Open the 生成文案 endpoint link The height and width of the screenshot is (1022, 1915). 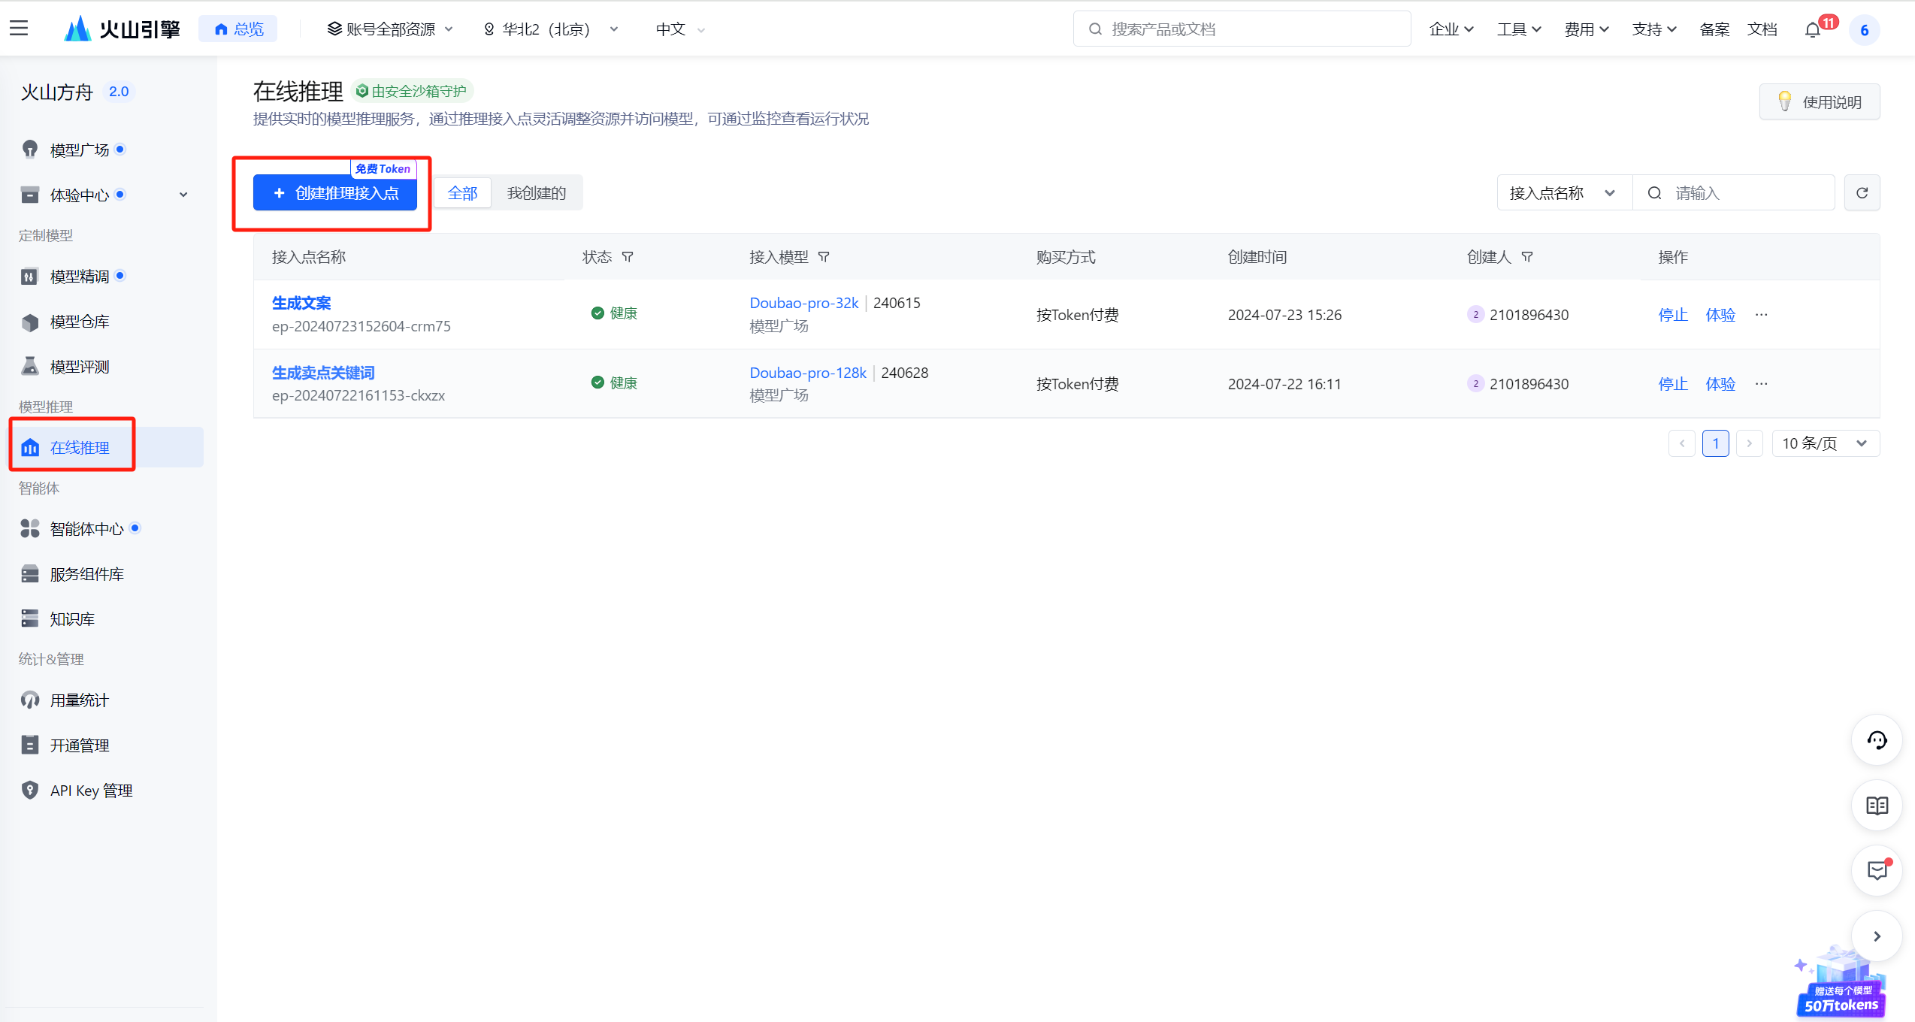click(301, 303)
